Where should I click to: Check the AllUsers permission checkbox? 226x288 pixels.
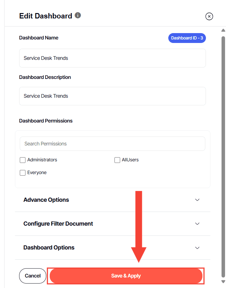click(x=117, y=160)
